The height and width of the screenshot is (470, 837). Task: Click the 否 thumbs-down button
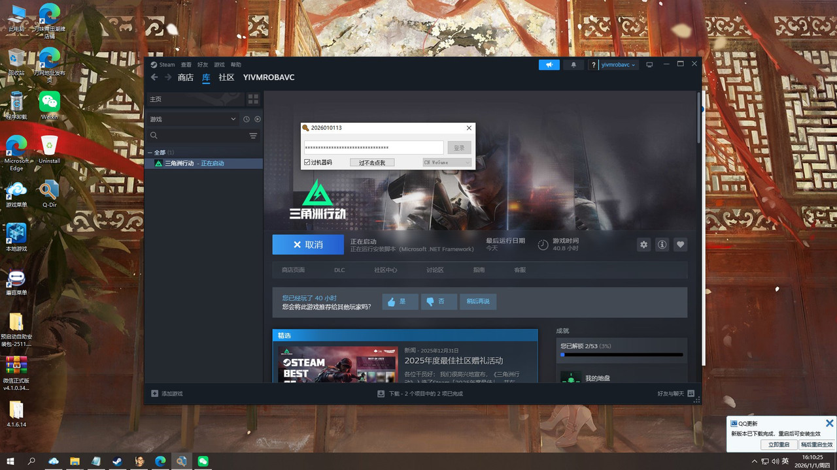(439, 302)
